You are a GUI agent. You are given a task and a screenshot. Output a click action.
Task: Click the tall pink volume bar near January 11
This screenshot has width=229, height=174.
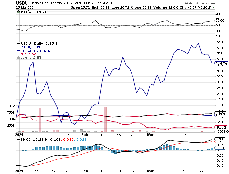[x=40, y=120]
